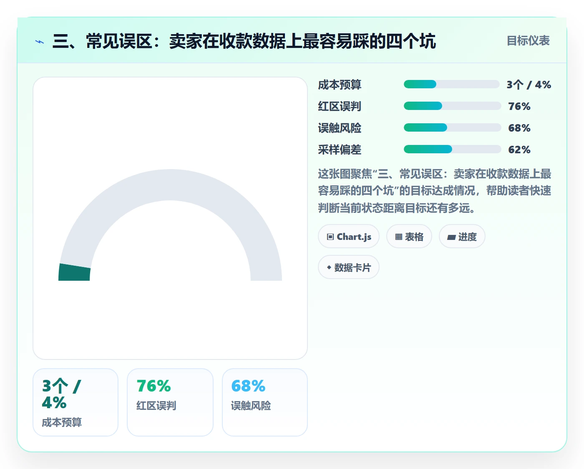Click the table grid icon in 表格 tag
Screen dimensions: 584x469
(x=399, y=237)
